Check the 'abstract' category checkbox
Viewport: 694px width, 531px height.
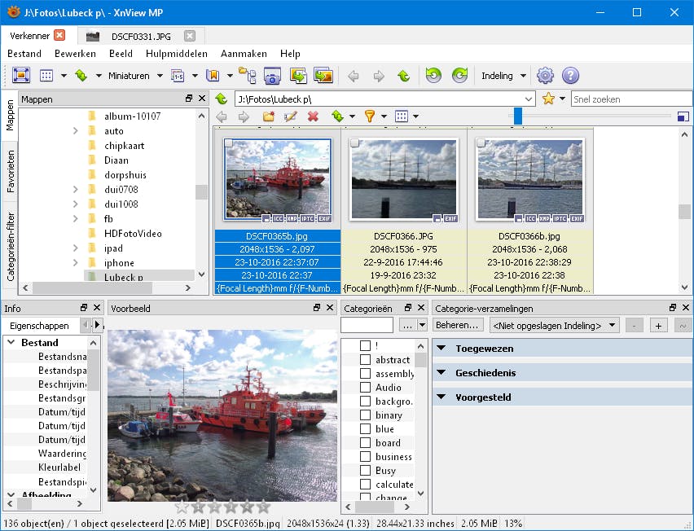point(365,360)
